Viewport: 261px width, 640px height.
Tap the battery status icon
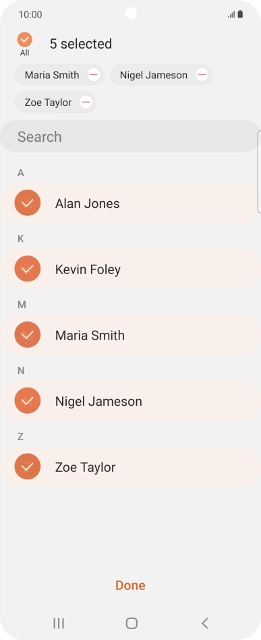[x=240, y=14]
